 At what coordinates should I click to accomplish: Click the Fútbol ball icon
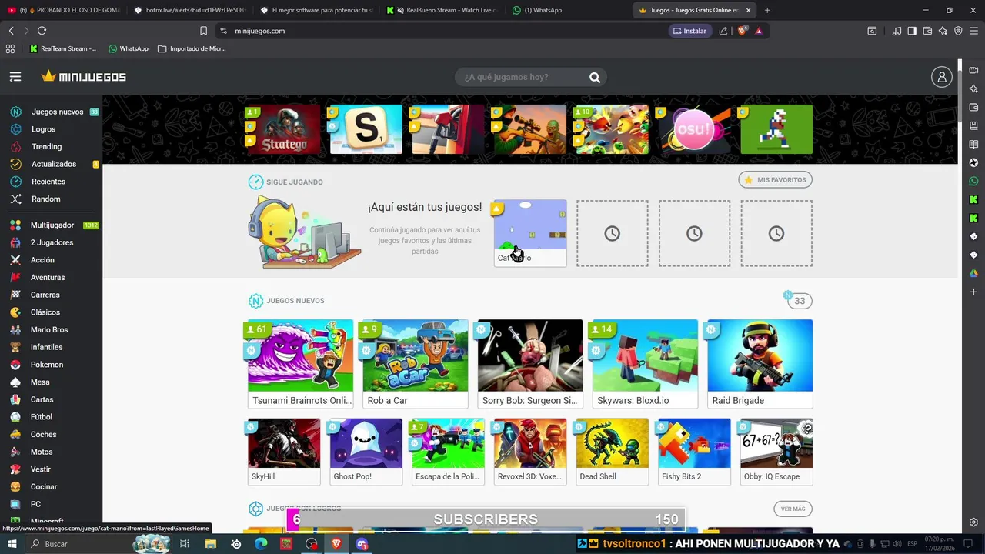click(x=15, y=417)
